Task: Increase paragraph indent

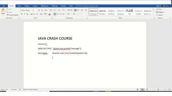Action: pos(71,10)
